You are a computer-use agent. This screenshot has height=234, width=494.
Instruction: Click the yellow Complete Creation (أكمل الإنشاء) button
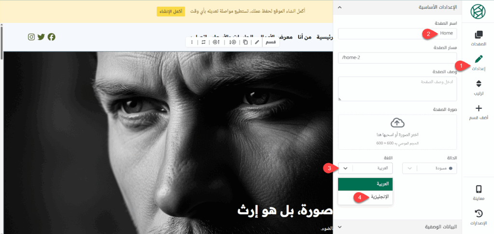(171, 12)
